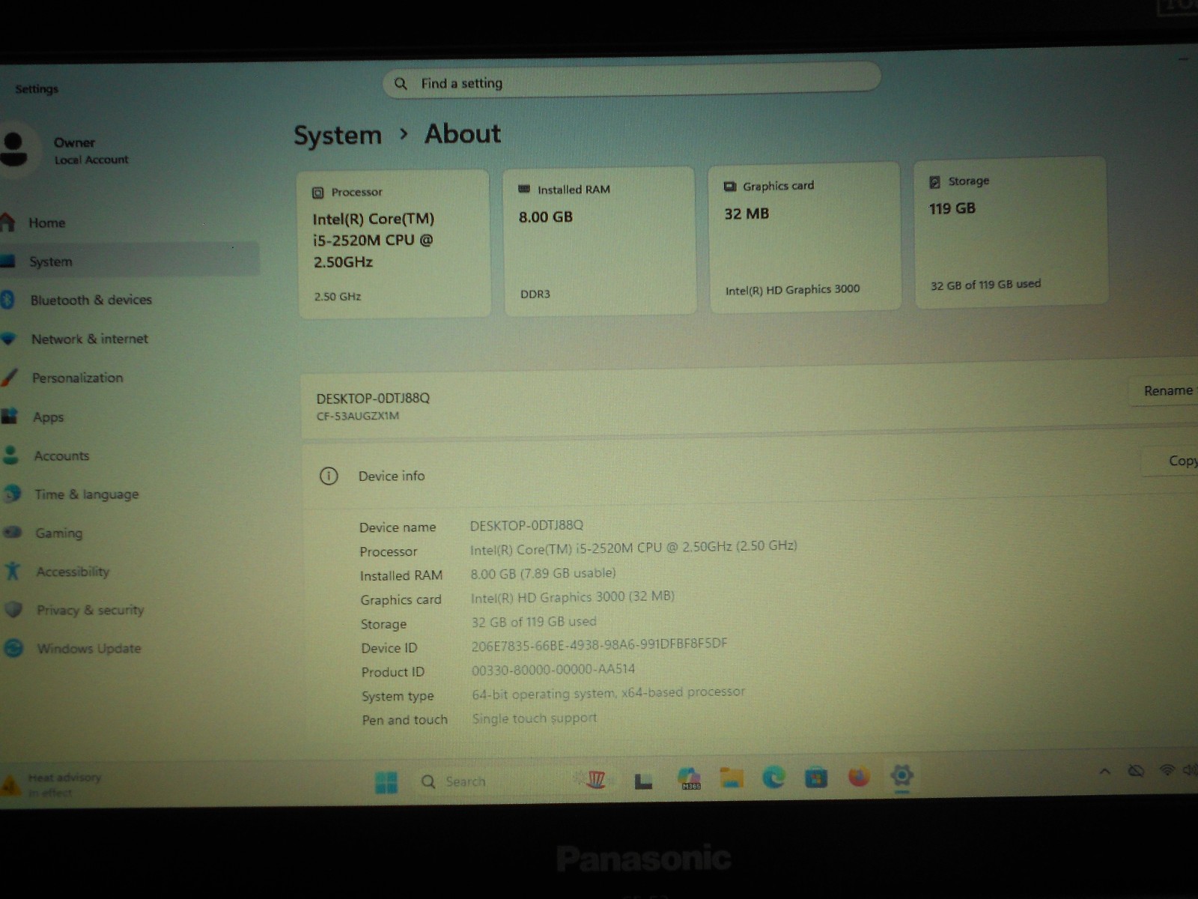Click the DESKTOP-0DTJ88Q device name value

point(526,525)
